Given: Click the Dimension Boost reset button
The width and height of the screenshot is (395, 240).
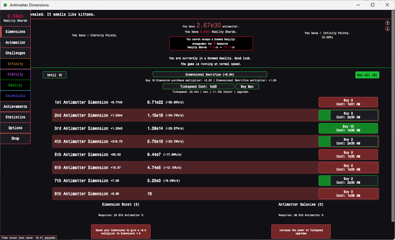Looking at the screenshot, I should coord(121,232).
